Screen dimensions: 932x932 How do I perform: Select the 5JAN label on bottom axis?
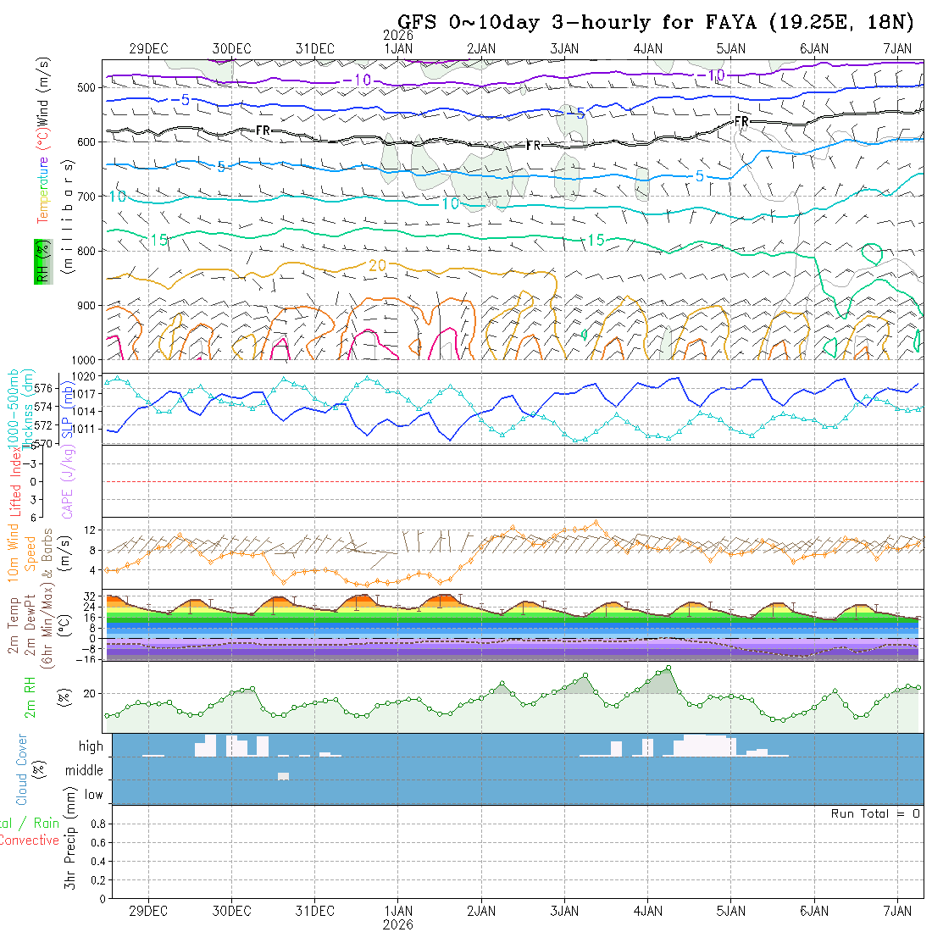point(730,911)
